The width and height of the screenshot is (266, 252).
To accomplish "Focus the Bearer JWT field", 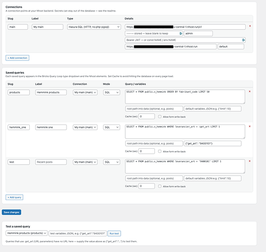I will point(185,40).
